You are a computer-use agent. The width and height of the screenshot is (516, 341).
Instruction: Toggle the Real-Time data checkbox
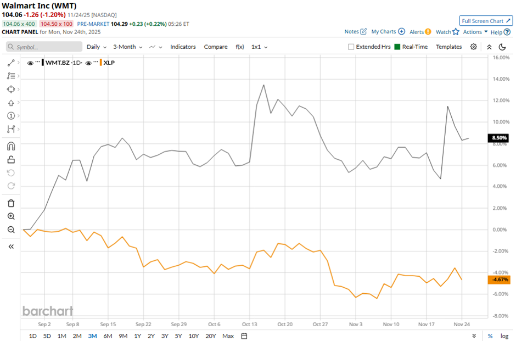397,47
